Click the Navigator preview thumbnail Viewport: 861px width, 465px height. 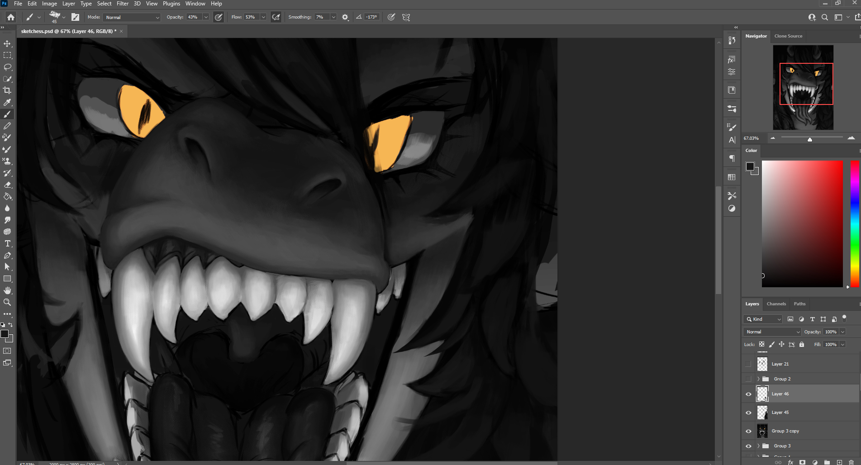[803, 87]
